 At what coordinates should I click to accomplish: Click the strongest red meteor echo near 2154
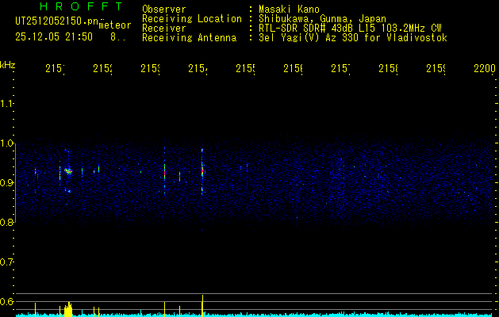click(x=202, y=171)
